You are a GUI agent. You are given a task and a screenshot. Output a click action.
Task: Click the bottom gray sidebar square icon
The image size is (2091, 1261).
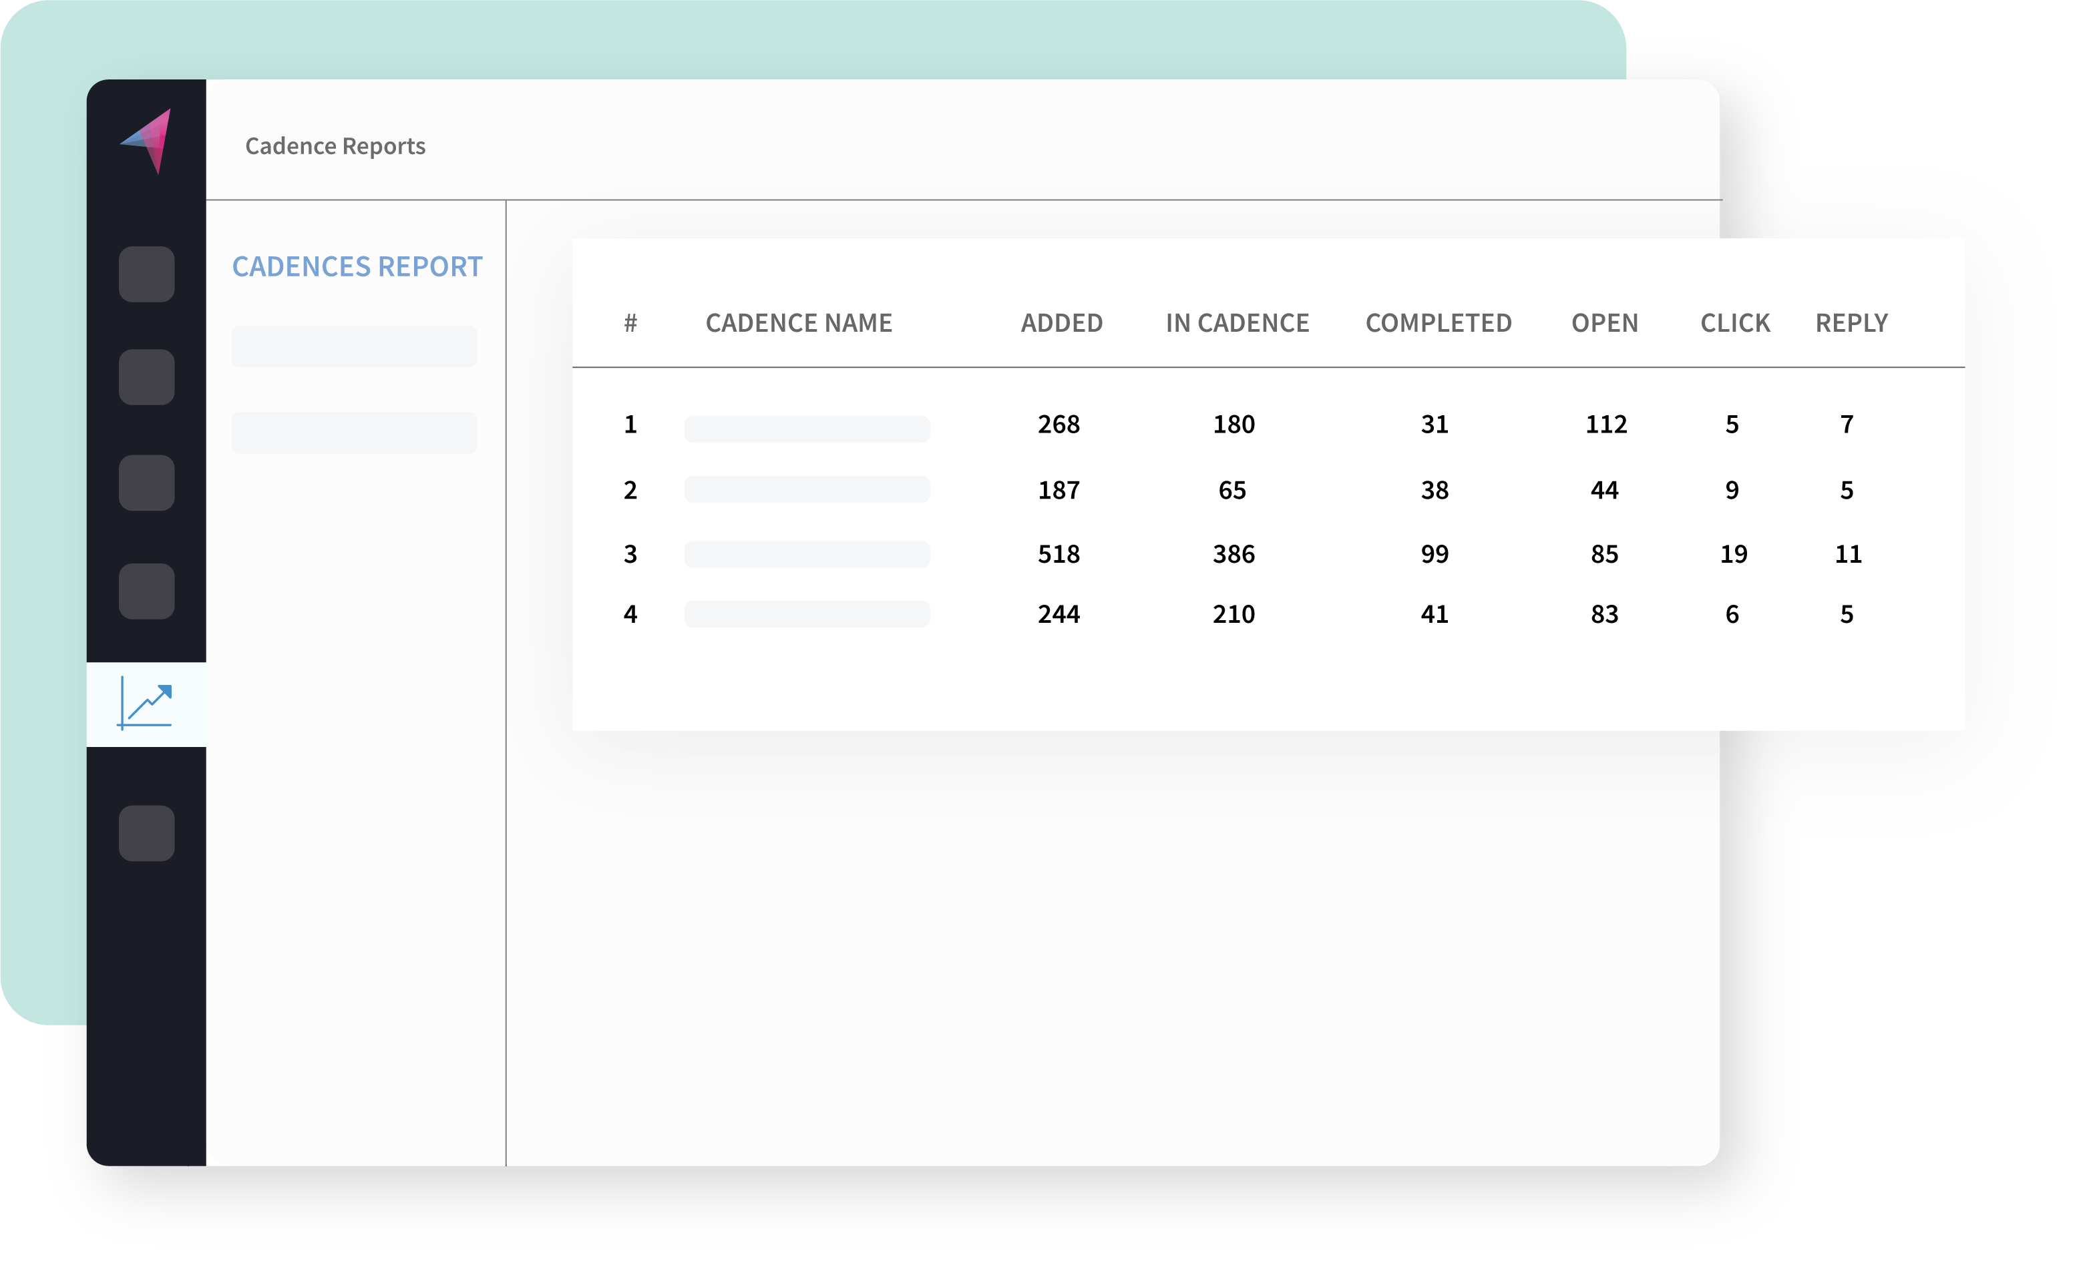(x=146, y=832)
